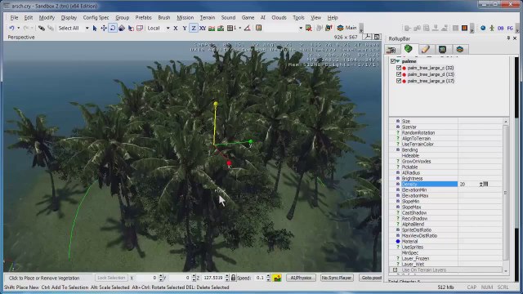Click the Link objects toolbar icon
The width and height of the screenshot is (523, 294).
42,29
